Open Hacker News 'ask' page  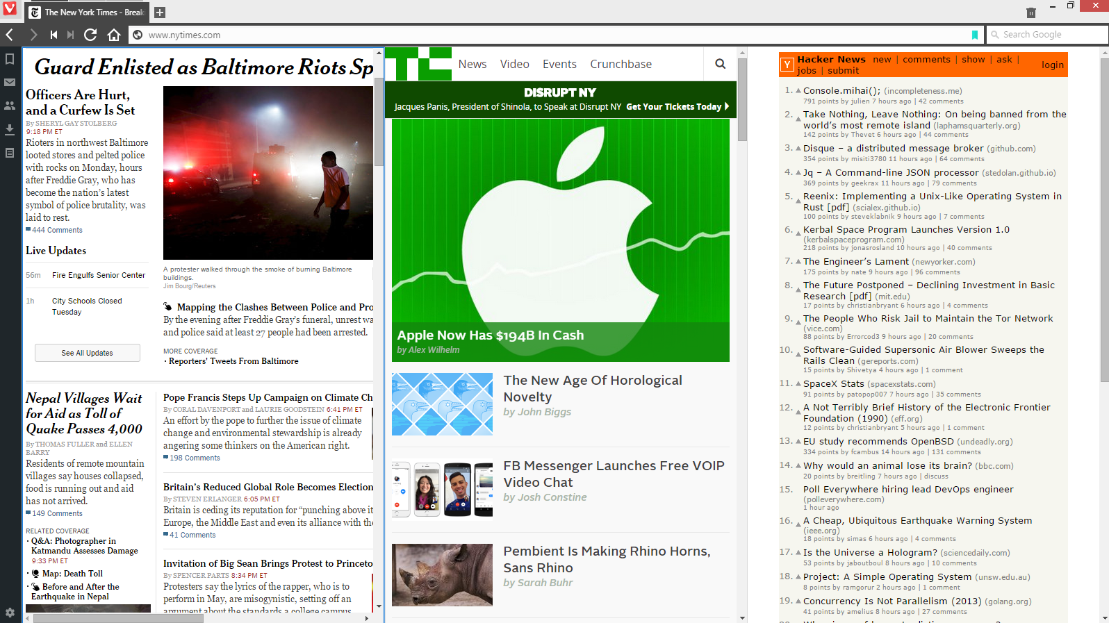(x=1004, y=60)
